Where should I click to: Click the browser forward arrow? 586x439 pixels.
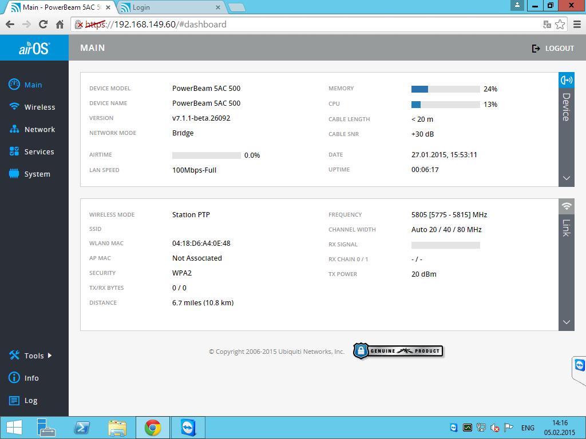(26, 25)
